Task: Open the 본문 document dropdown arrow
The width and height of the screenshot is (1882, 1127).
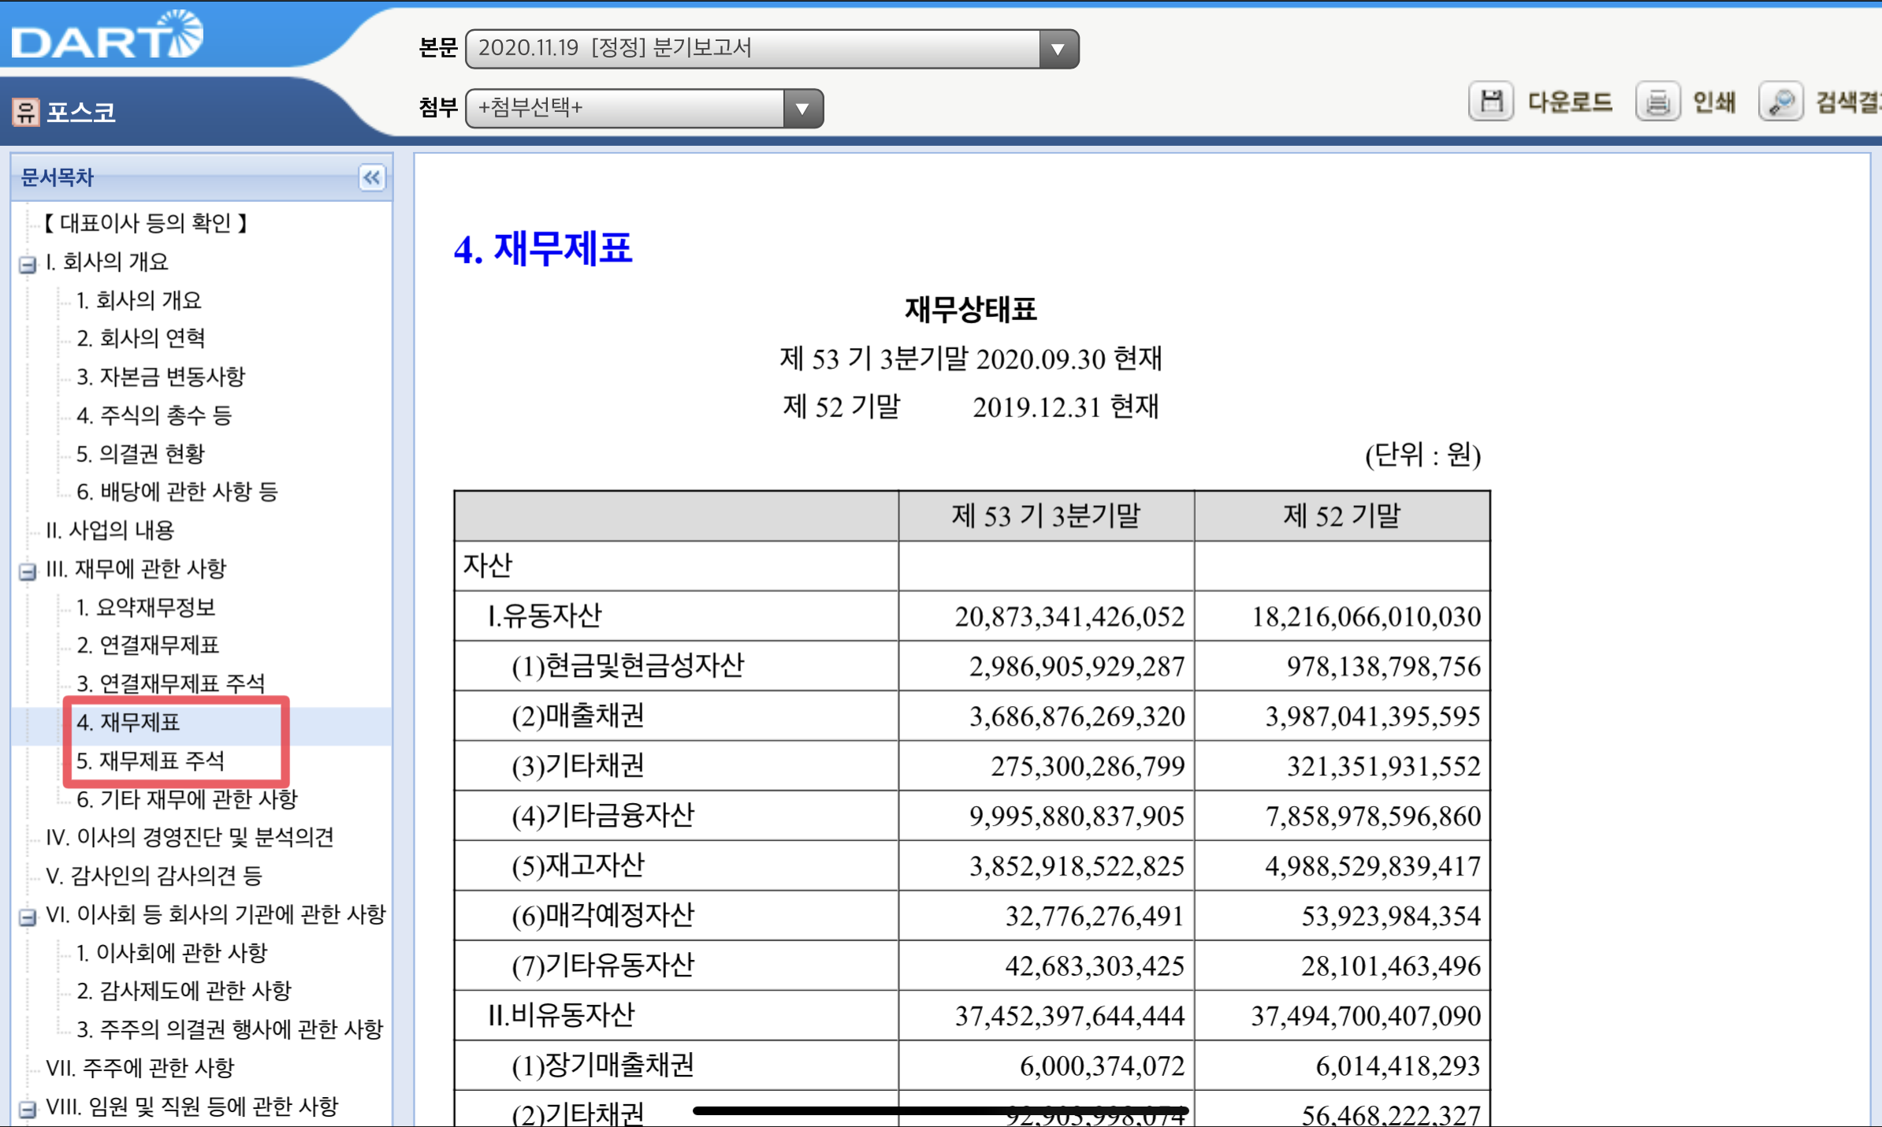Action: coord(1058,49)
